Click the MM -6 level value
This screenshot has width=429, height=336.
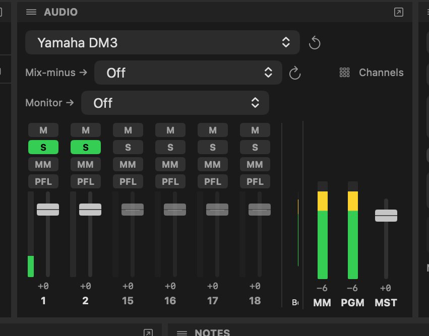(322, 288)
